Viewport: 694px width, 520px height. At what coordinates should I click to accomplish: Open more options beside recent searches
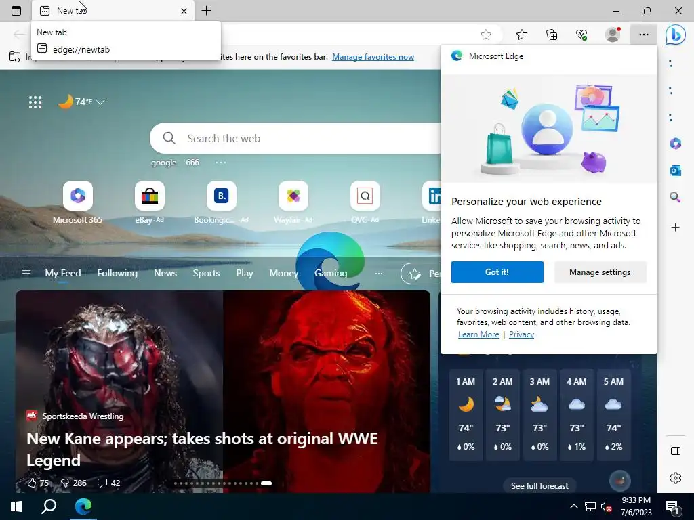tap(221, 162)
